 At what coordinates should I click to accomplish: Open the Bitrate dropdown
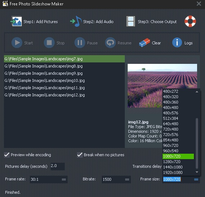coord(127,179)
